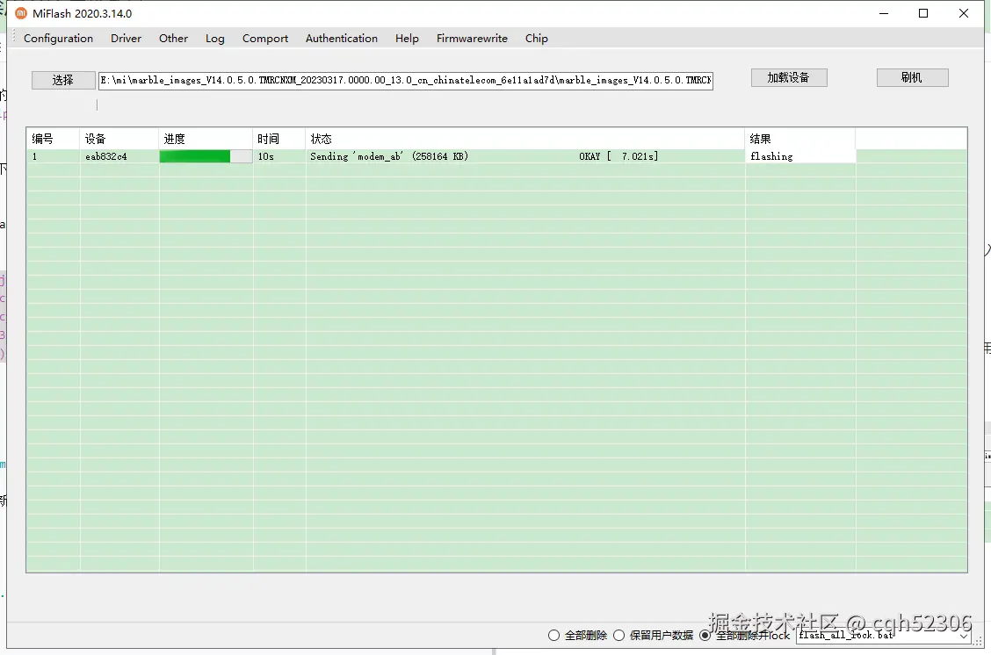Minimize the MiFlash window

[x=884, y=13]
